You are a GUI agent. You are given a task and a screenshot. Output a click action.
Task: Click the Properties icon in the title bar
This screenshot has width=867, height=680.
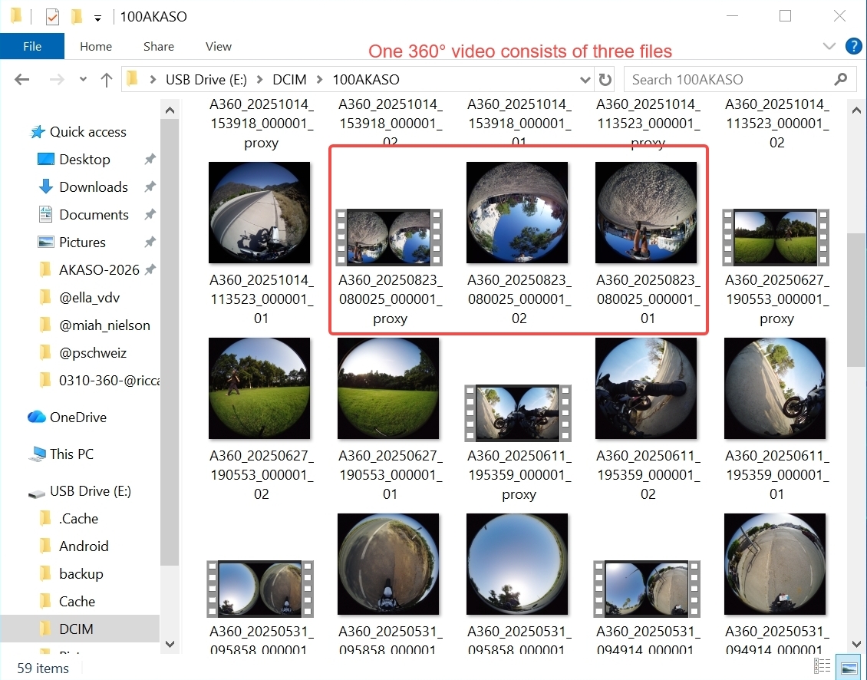[x=52, y=17]
